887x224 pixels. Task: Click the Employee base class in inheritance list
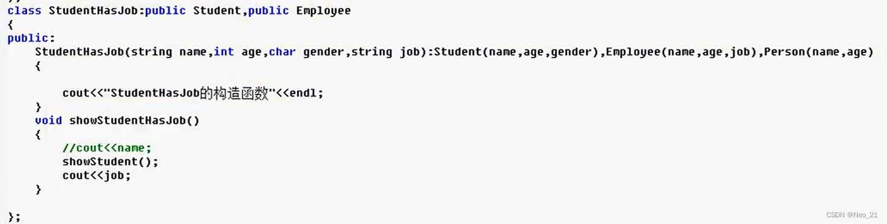323,11
